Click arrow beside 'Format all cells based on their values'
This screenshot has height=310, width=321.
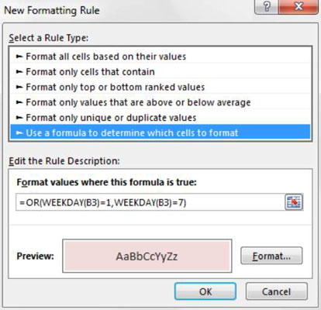(x=19, y=57)
